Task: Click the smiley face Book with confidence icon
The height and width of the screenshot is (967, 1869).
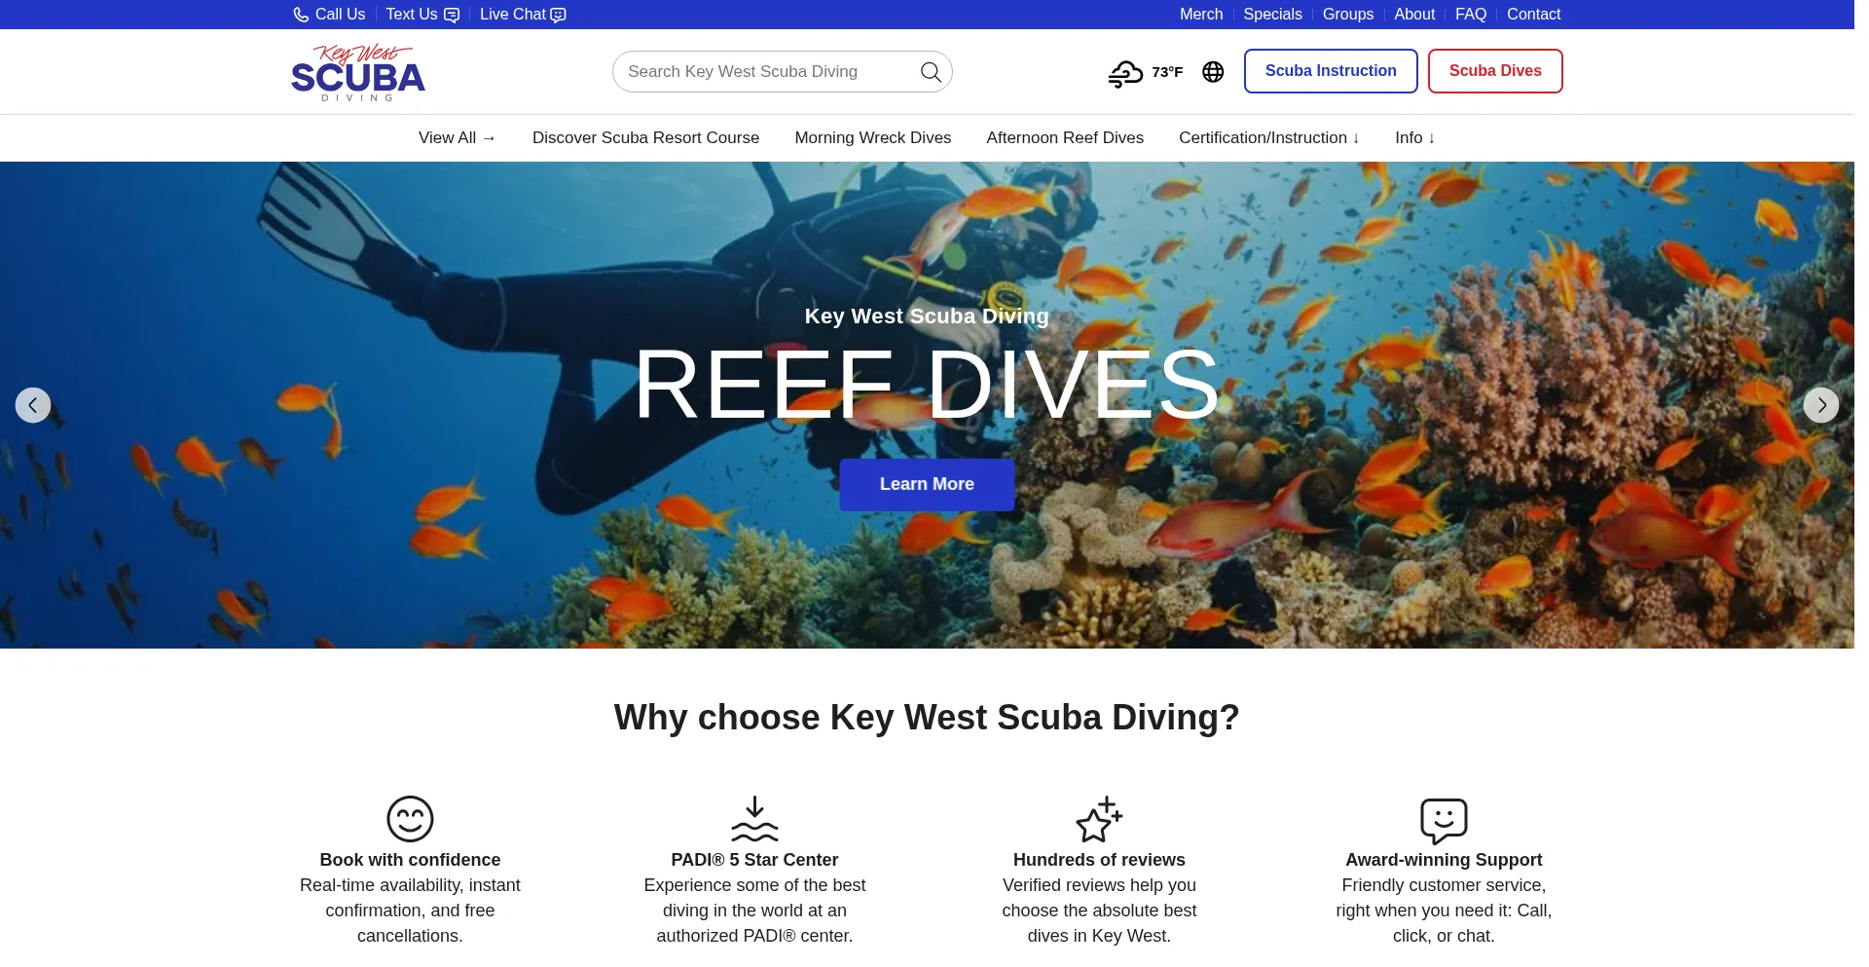Action: [x=409, y=818]
